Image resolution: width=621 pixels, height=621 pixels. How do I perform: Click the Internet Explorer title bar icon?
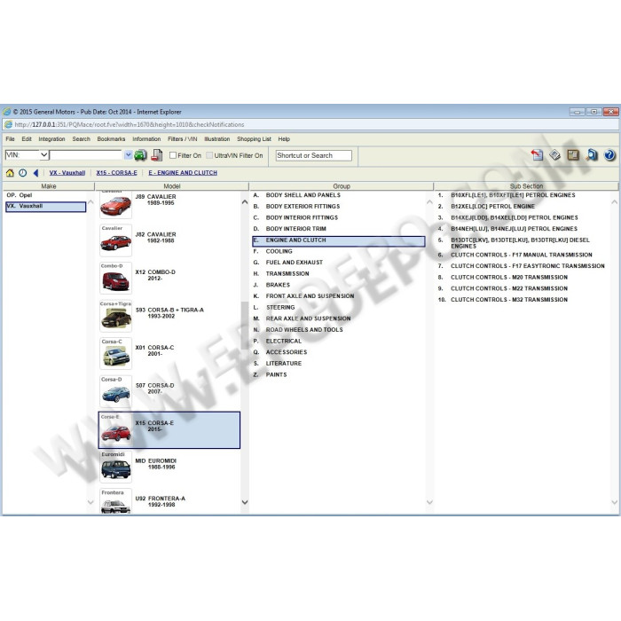pos(7,112)
